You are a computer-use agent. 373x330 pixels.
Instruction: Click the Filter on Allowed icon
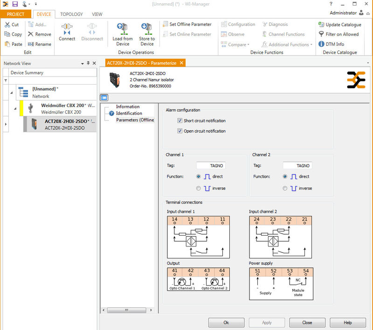(322, 34)
